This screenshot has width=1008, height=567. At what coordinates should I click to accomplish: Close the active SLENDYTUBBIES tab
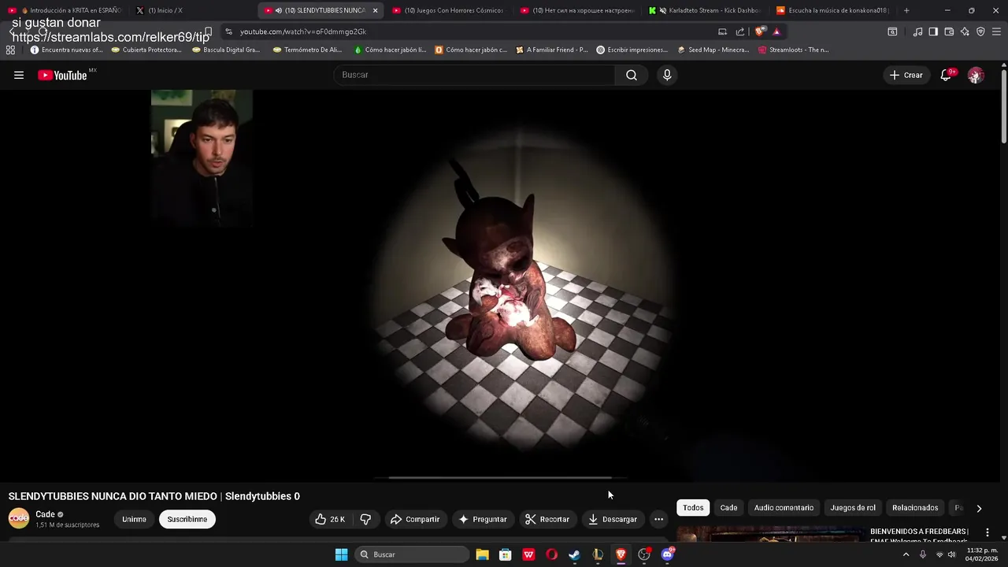tap(375, 10)
